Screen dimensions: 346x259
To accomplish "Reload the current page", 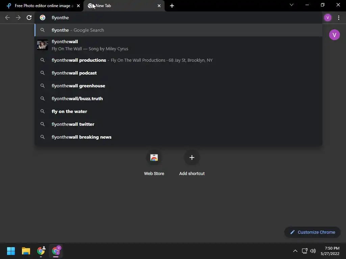I will (29, 18).
